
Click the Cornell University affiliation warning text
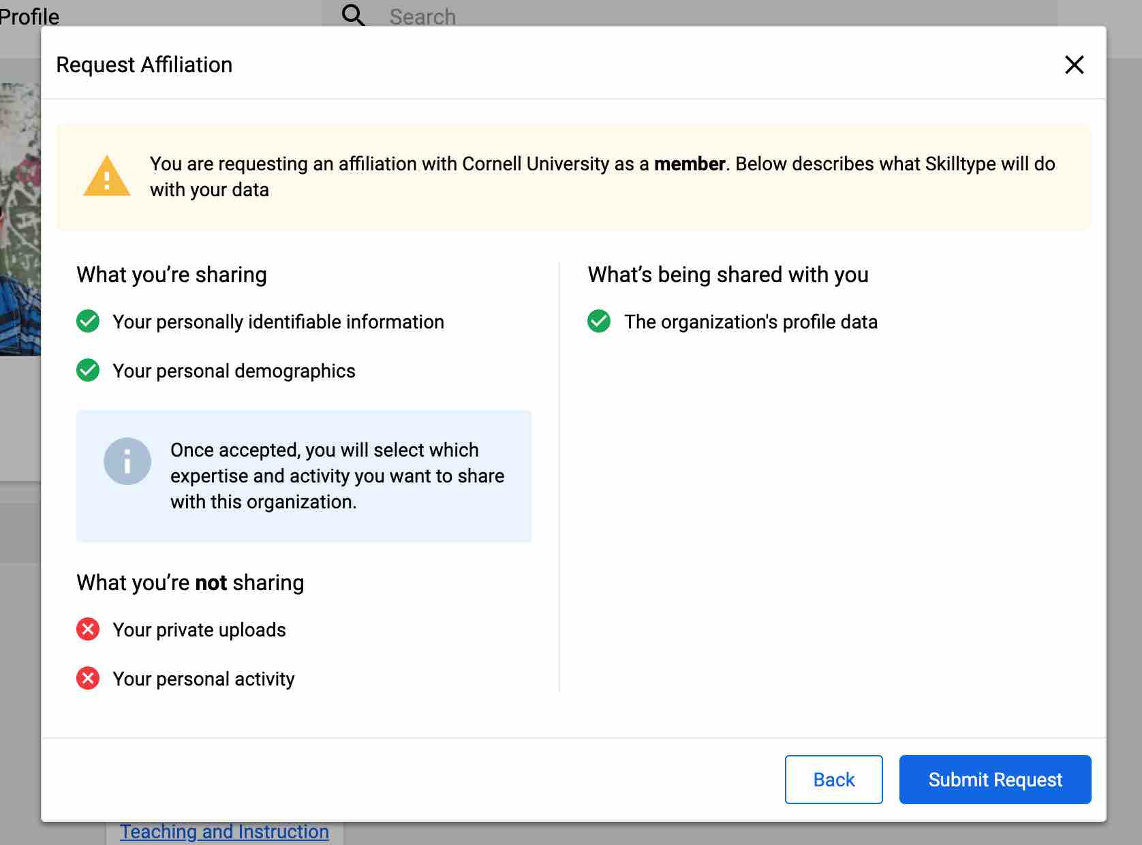tap(602, 176)
